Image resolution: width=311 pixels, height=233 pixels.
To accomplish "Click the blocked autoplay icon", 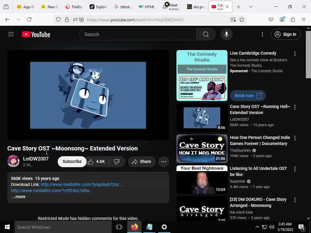I will click(x=81, y=19).
